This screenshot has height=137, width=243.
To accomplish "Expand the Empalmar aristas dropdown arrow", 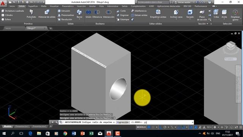I will coord(158,19).
